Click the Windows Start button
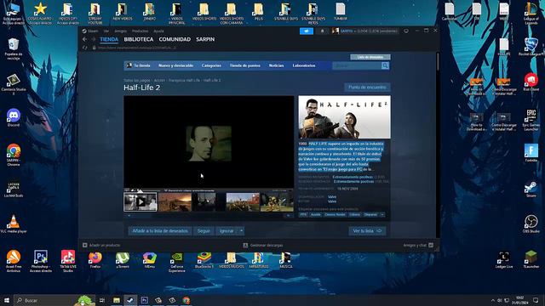 click(x=6, y=300)
